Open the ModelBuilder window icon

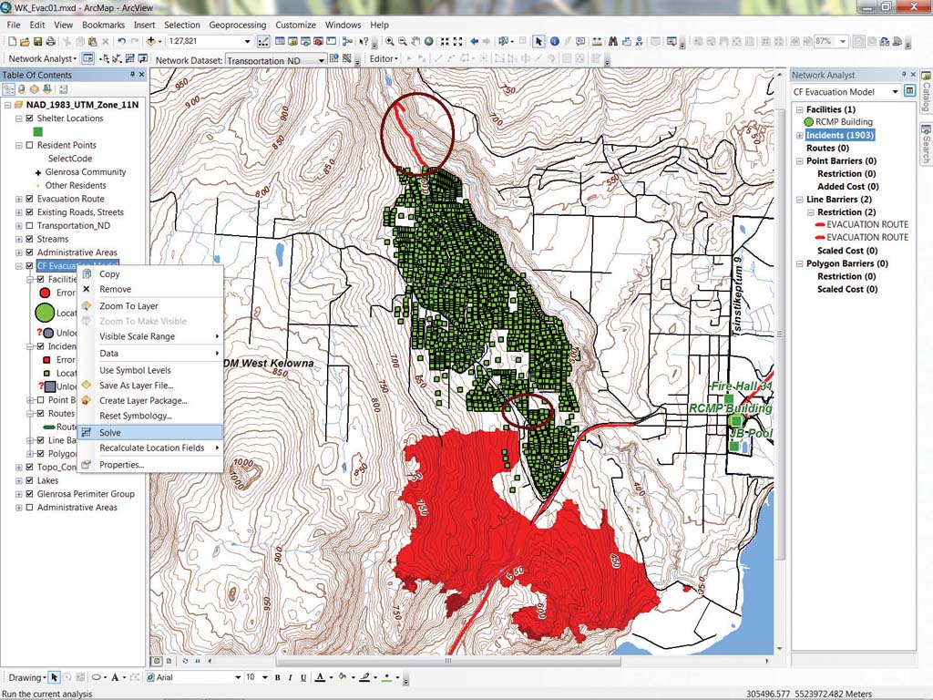(347, 41)
